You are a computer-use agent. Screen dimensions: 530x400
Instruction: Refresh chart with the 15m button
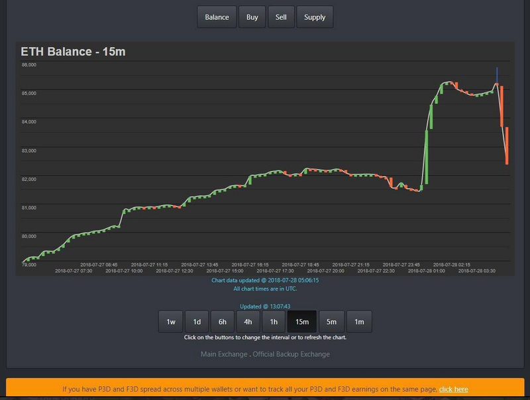(302, 322)
